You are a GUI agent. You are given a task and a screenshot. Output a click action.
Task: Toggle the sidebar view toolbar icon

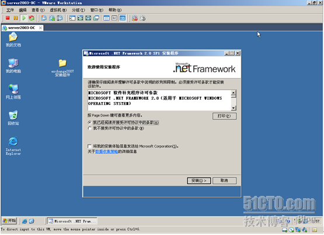coord(72,18)
